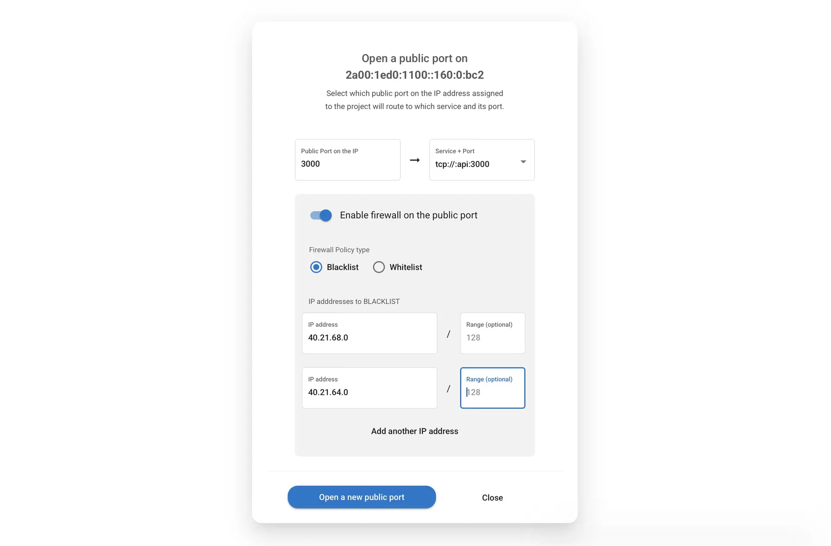This screenshot has height=546, width=831.
Task: Click the second slash separator icon
Action: coord(447,388)
